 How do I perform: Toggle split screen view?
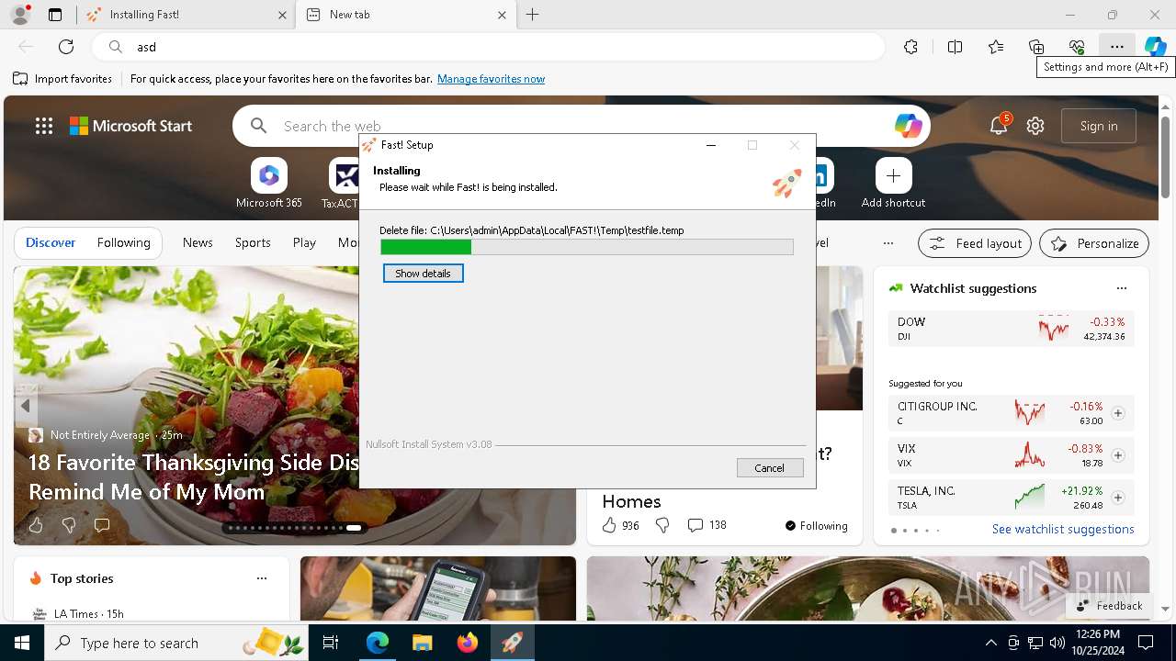[x=955, y=47]
